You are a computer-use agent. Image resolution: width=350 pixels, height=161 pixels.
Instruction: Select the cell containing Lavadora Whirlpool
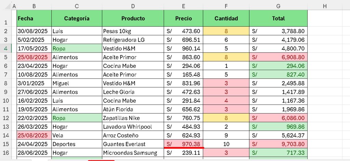click(133, 127)
